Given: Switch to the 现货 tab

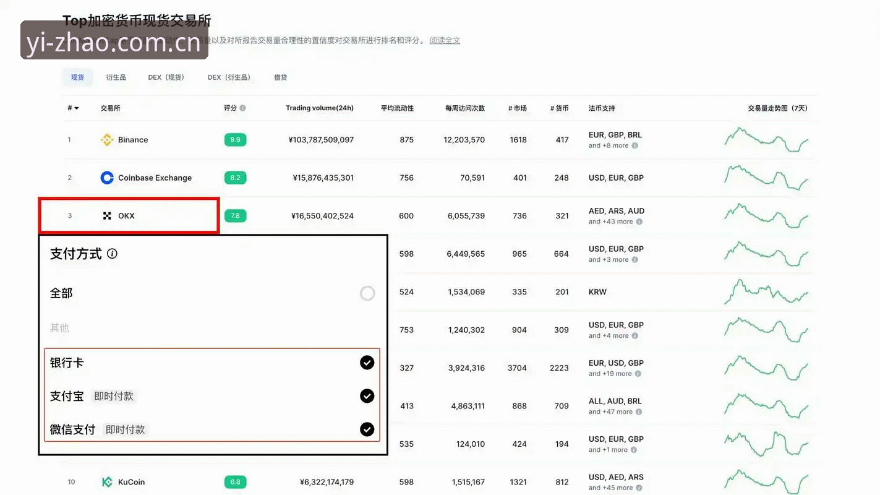Looking at the screenshot, I should click(x=77, y=77).
